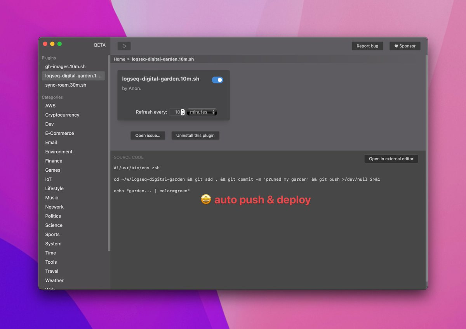
Task: Select the Sports category
Action: point(52,235)
